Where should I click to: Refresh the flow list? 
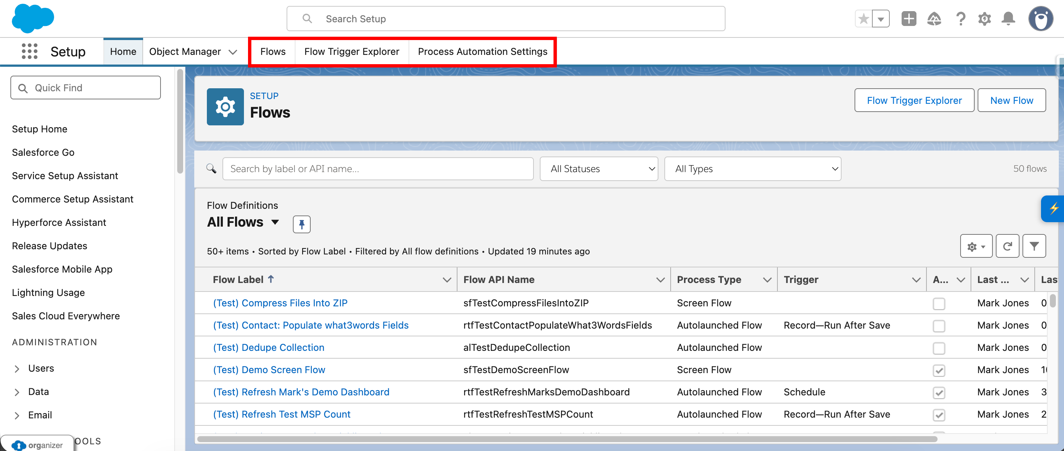point(1007,246)
